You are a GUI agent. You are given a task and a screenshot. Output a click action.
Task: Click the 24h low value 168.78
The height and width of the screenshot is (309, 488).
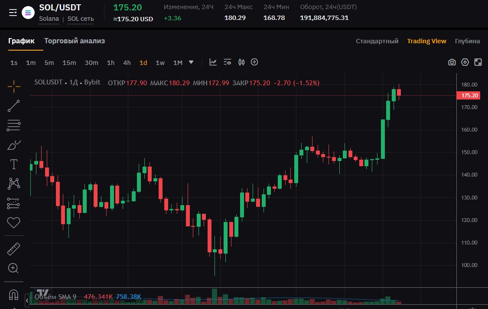[x=274, y=18]
